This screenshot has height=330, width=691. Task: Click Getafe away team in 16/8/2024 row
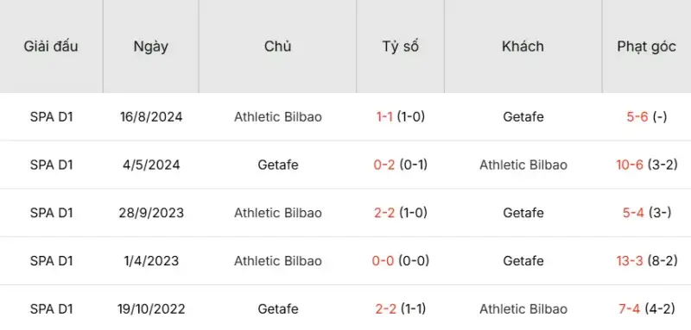pos(523,117)
